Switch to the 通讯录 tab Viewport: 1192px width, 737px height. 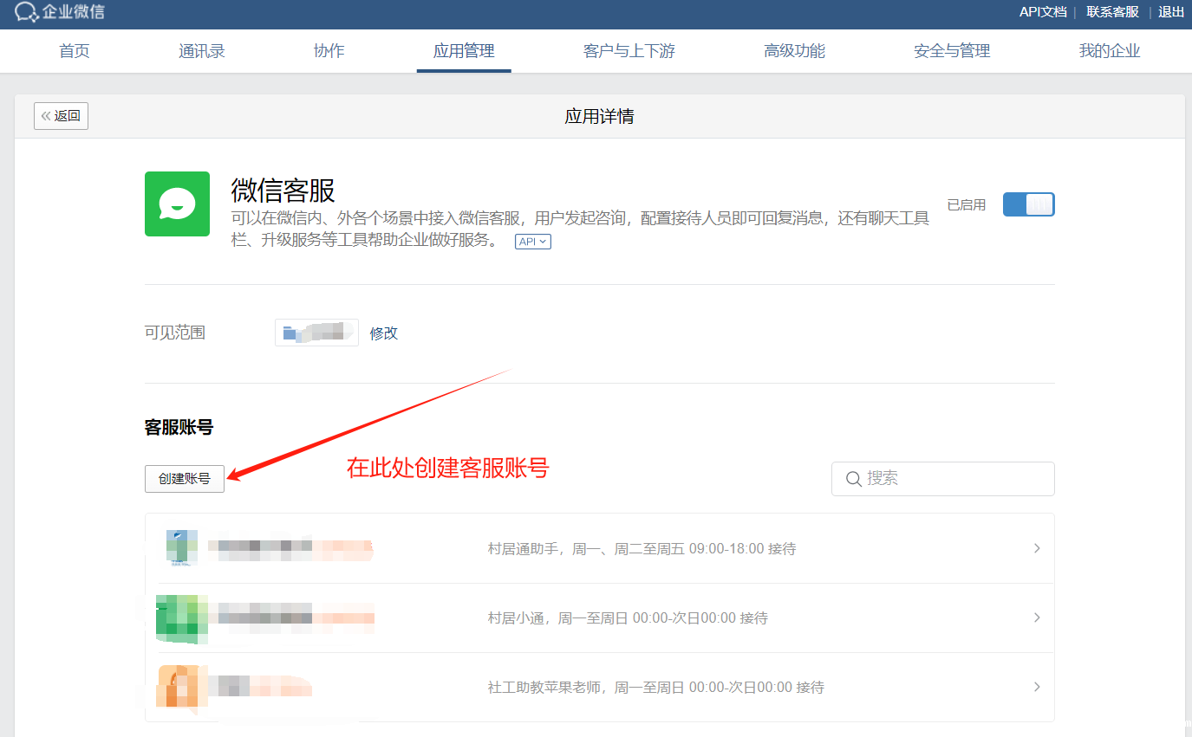pyautogui.click(x=202, y=51)
